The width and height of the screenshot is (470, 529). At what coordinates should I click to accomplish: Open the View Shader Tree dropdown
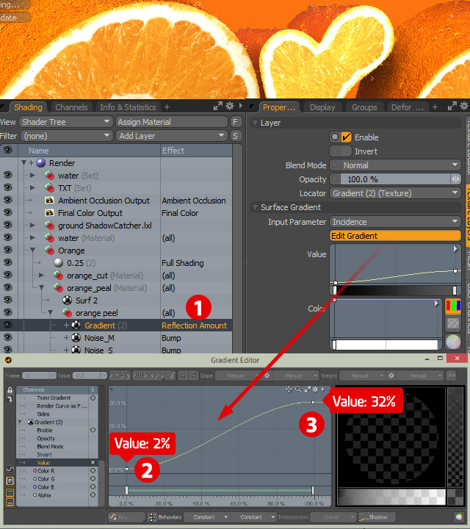tap(66, 122)
